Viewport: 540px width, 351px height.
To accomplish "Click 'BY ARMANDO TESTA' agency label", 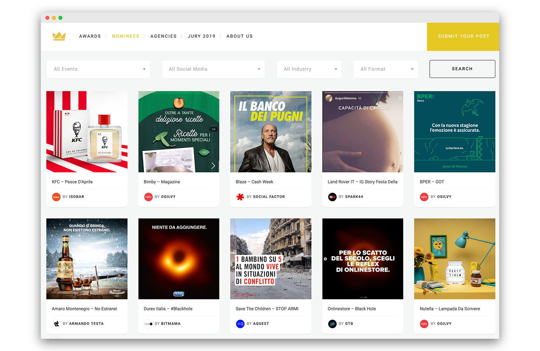I will [x=83, y=324].
